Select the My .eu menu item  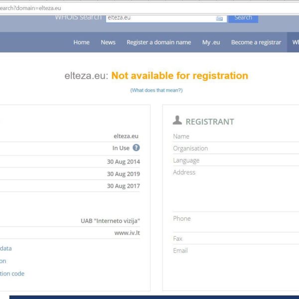(211, 42)
